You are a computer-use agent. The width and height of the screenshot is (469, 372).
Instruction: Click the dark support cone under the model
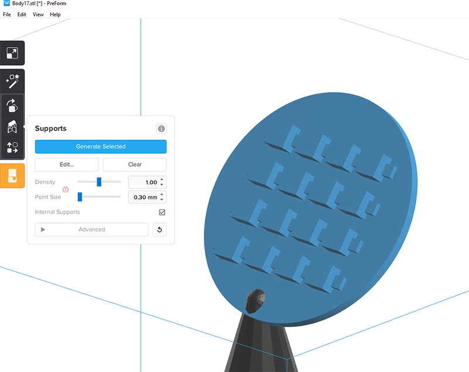(x=261, y=344)
